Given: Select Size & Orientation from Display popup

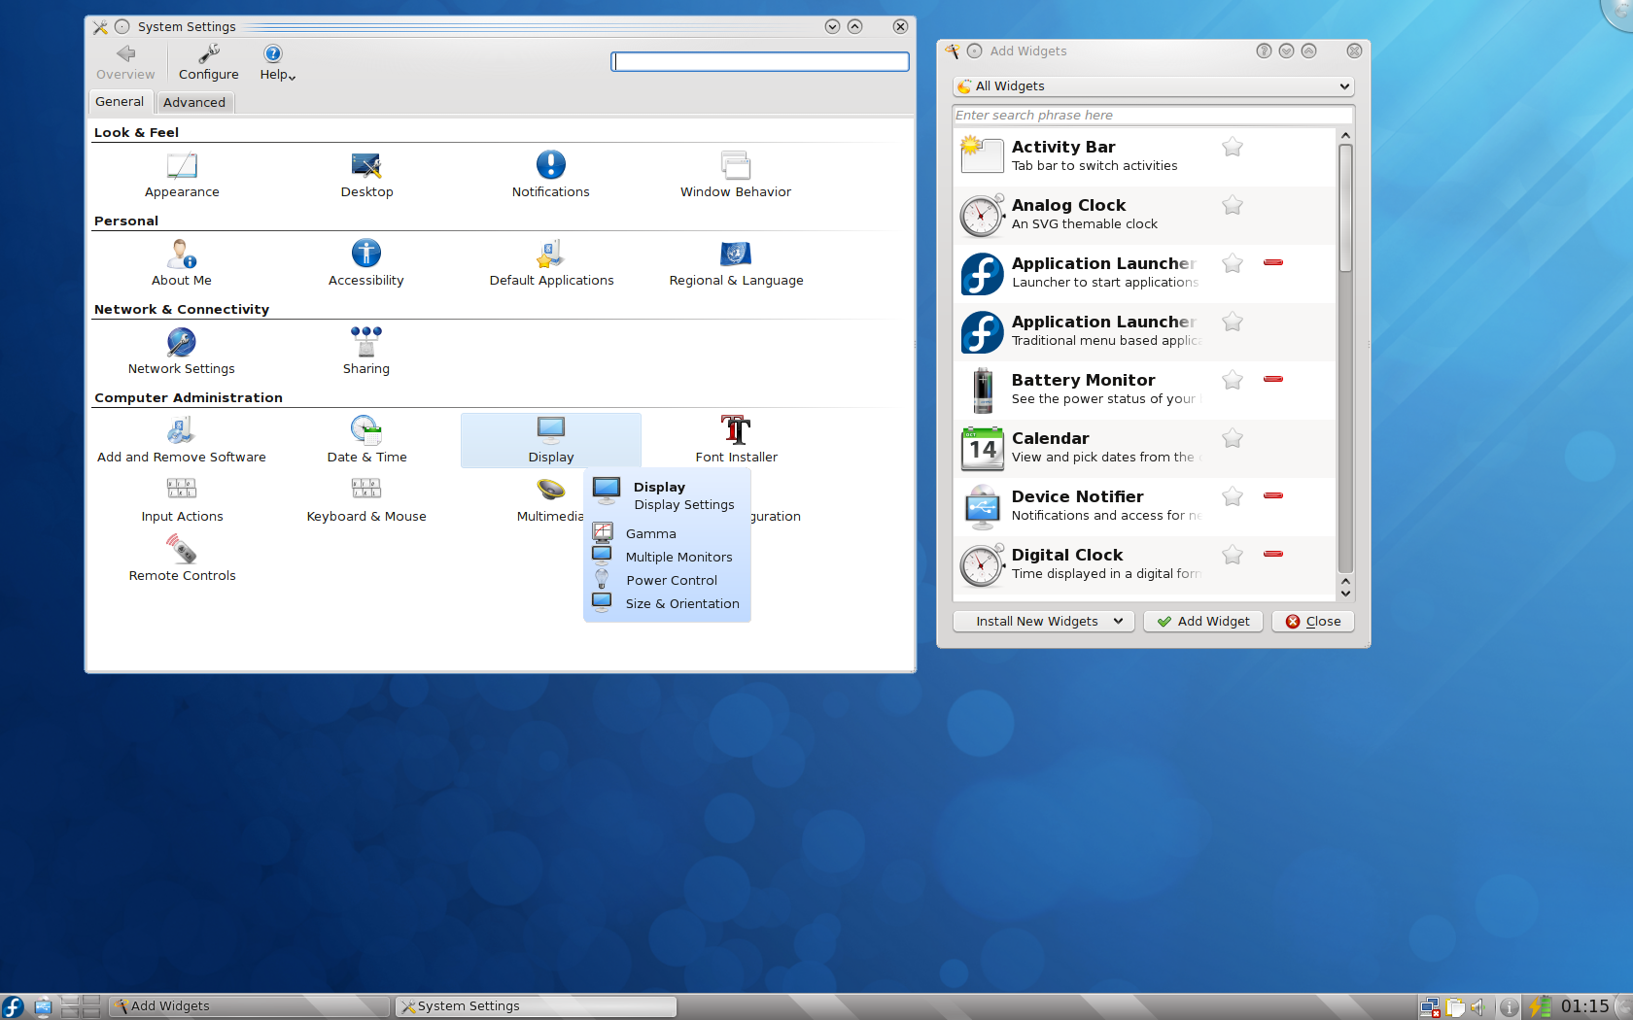Looking at the screenshot, I should (x=667, y=603).
